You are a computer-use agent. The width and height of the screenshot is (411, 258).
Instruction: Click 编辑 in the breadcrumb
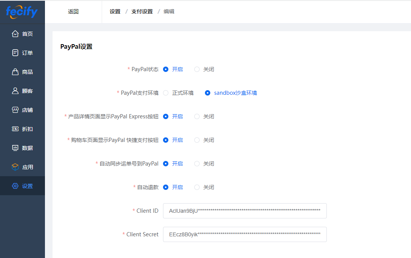(x=169, y=11)
